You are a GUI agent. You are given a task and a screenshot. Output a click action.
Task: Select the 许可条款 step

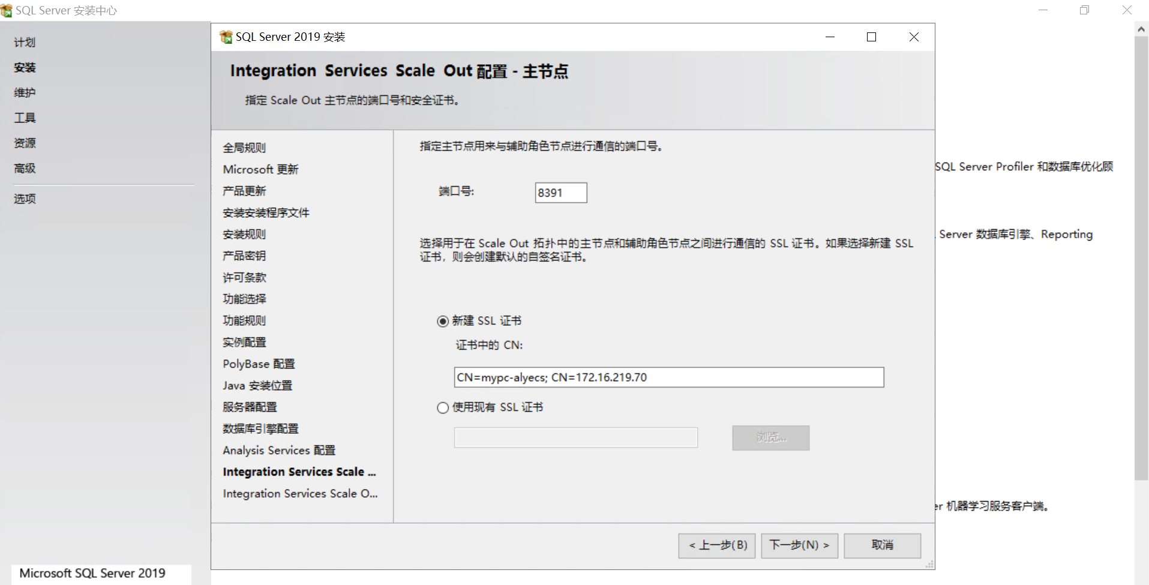244,277
